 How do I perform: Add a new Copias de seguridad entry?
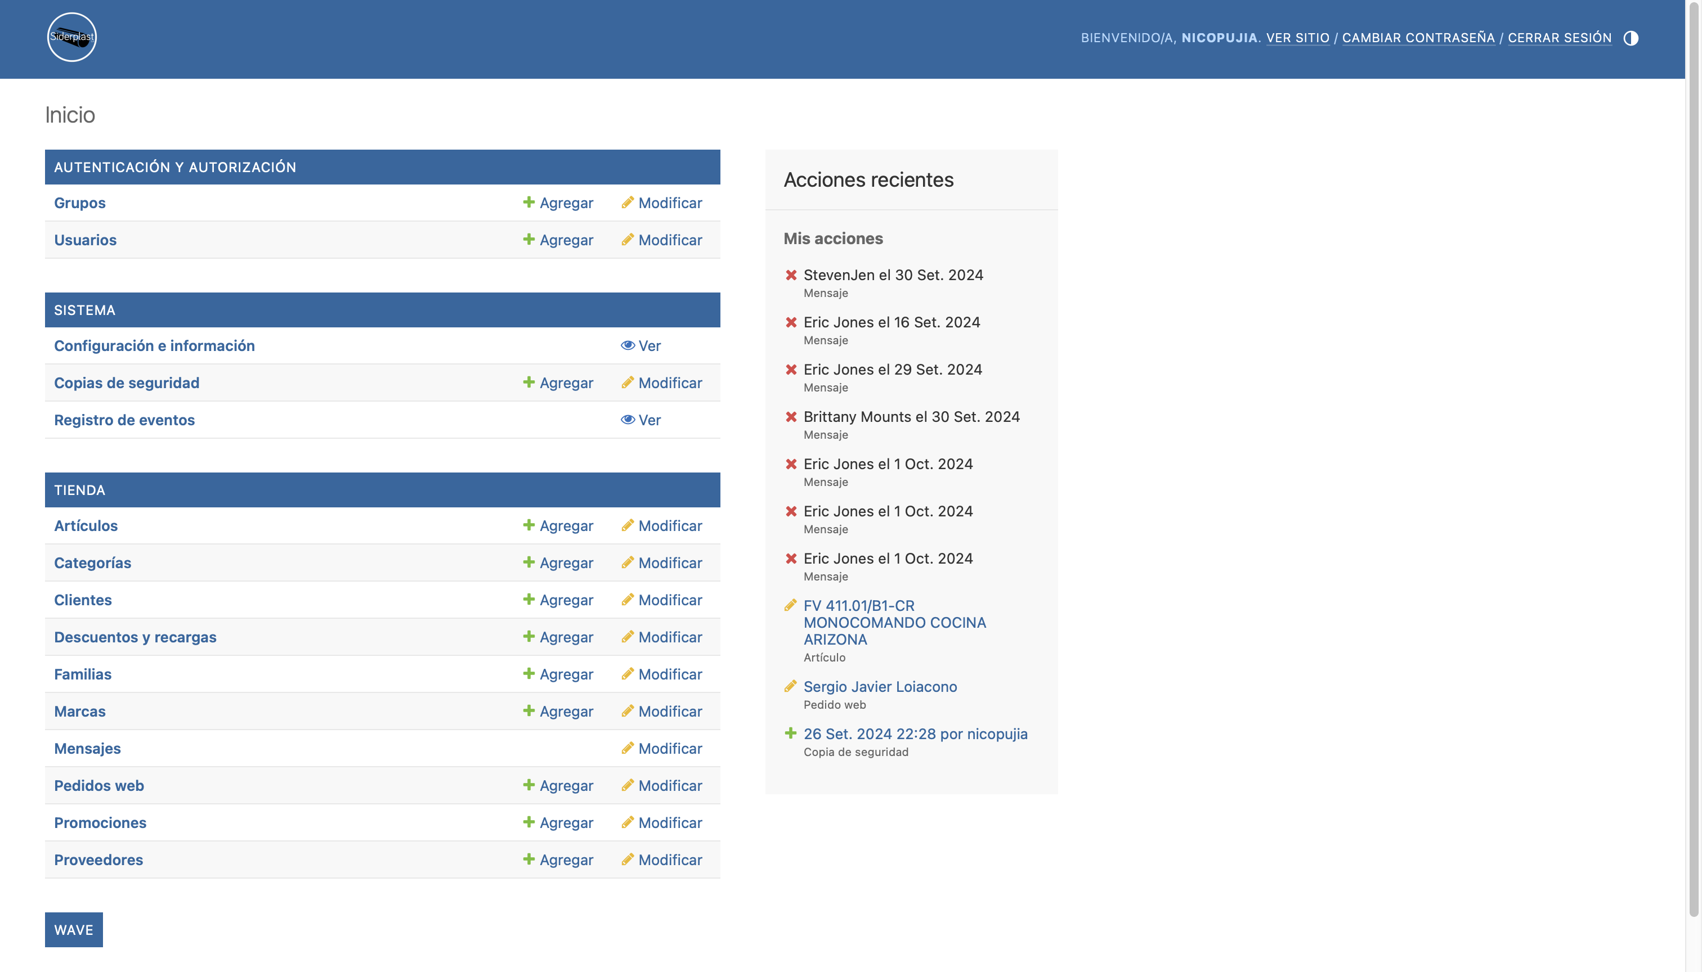click(x=558, y=383)
